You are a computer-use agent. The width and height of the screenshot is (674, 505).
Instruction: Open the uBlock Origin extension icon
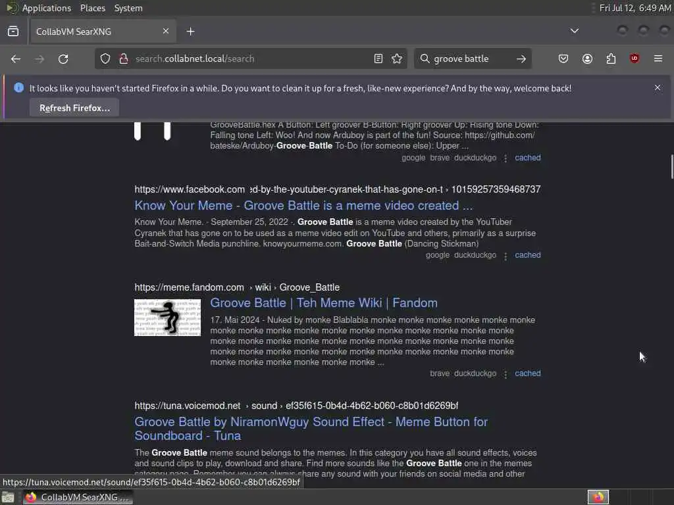pyautogui.click(x=635, y=59)
